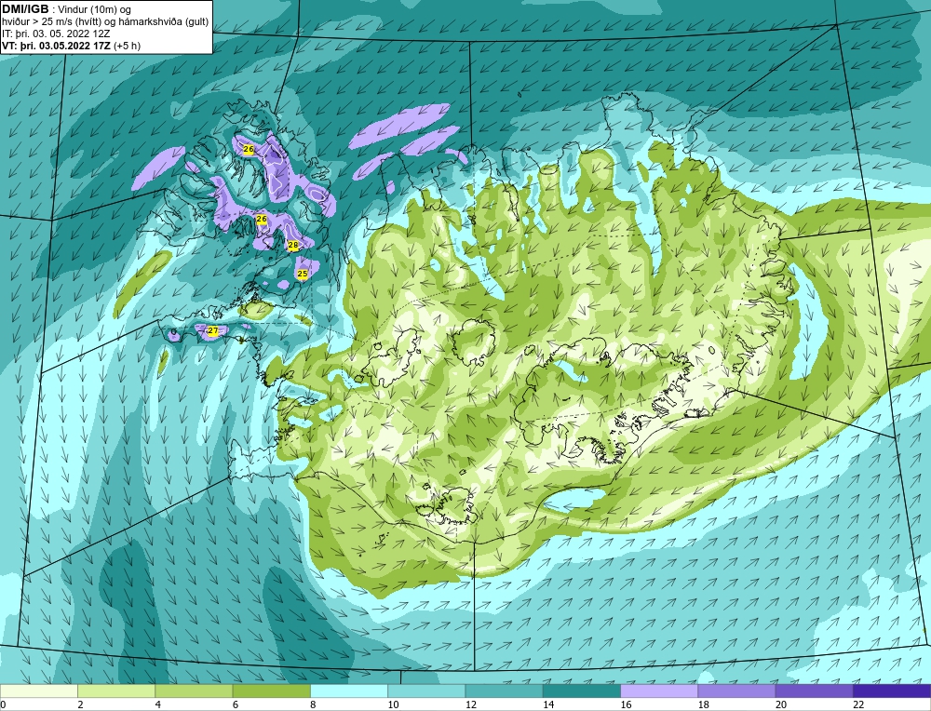Click the darkest purple swatch above 22

click(x=892, y=691)
